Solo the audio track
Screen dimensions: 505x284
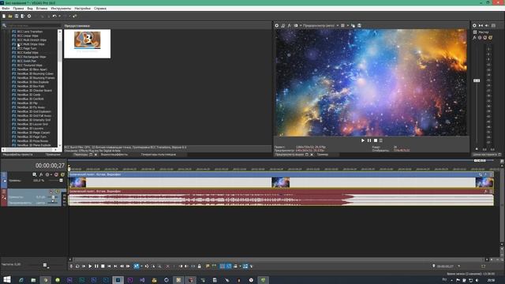point(57,192)
